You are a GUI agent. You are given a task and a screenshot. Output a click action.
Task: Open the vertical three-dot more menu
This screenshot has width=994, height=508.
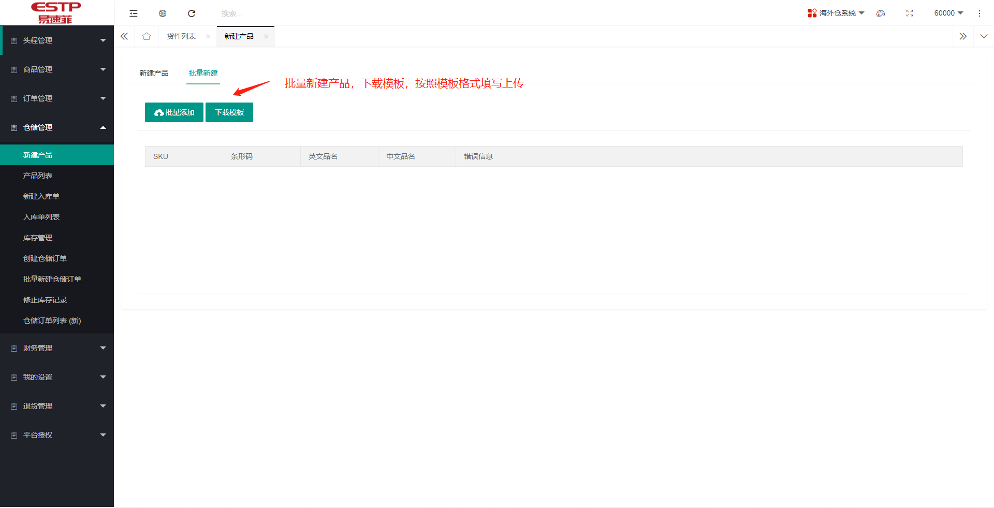pyautogui.click(x=980, y=13)
